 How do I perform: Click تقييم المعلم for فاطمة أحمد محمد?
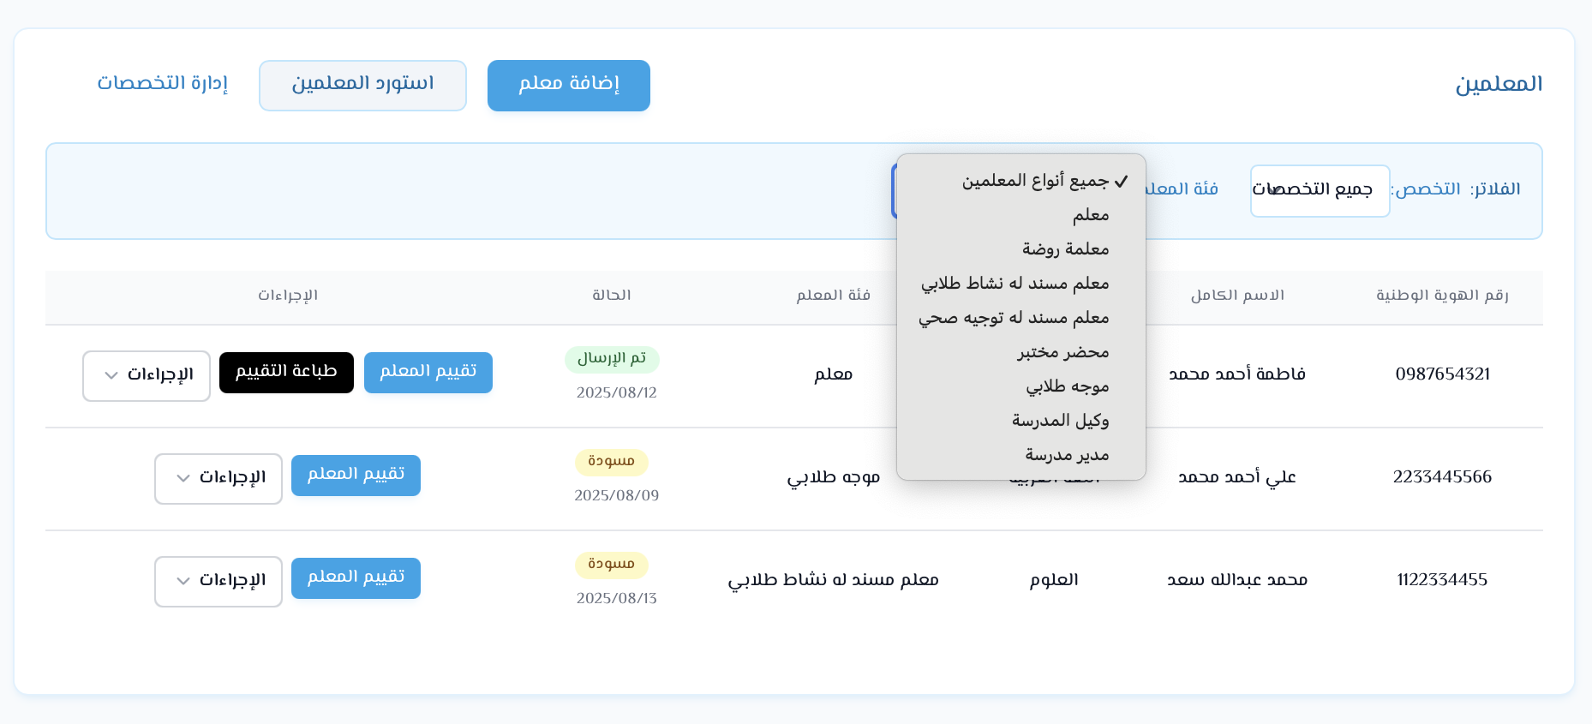pyautogui.click(x=428, y=373)
